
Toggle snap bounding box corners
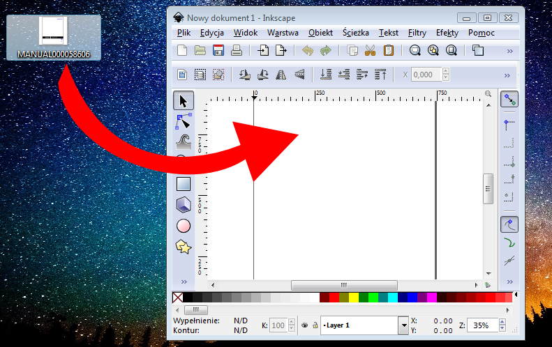pos(509,124)
